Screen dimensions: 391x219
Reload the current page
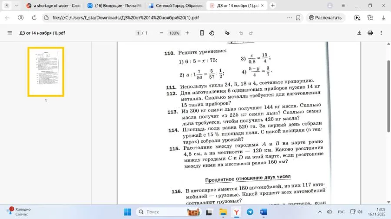[34, 18]
